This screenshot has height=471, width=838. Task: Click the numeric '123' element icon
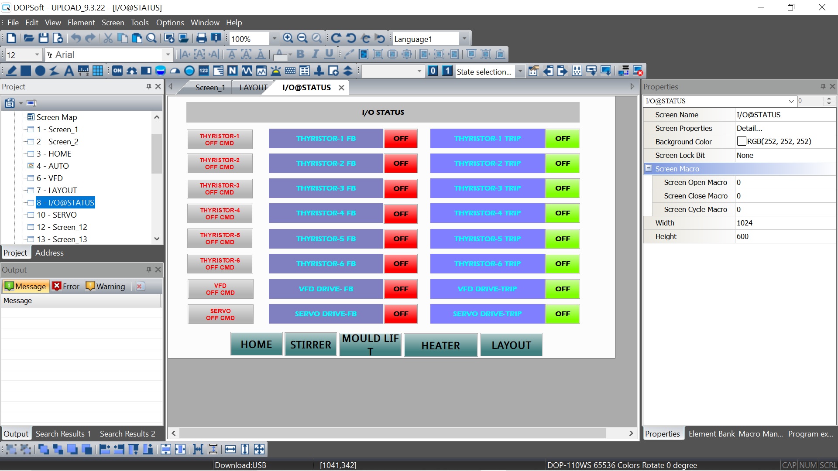(204, 71)
